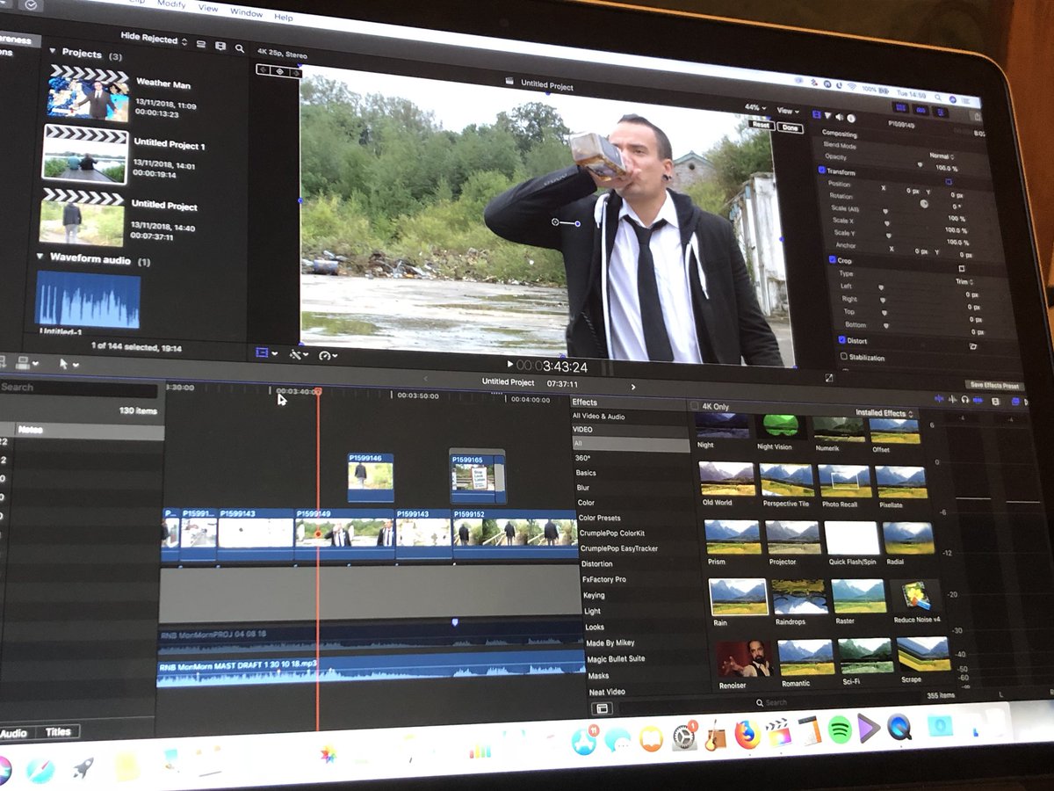This screenshot has width=1054, height=791.
Task: Open the effects browser layout icon
Action: pyautogui.click(x=603, y=708)
